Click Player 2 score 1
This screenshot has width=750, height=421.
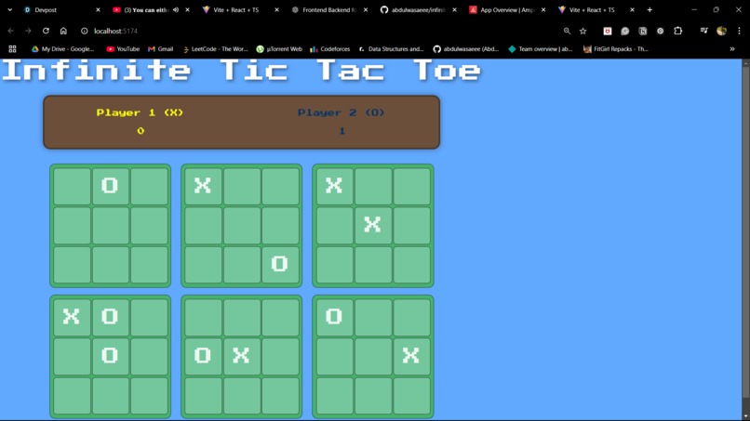click(342, 131)
